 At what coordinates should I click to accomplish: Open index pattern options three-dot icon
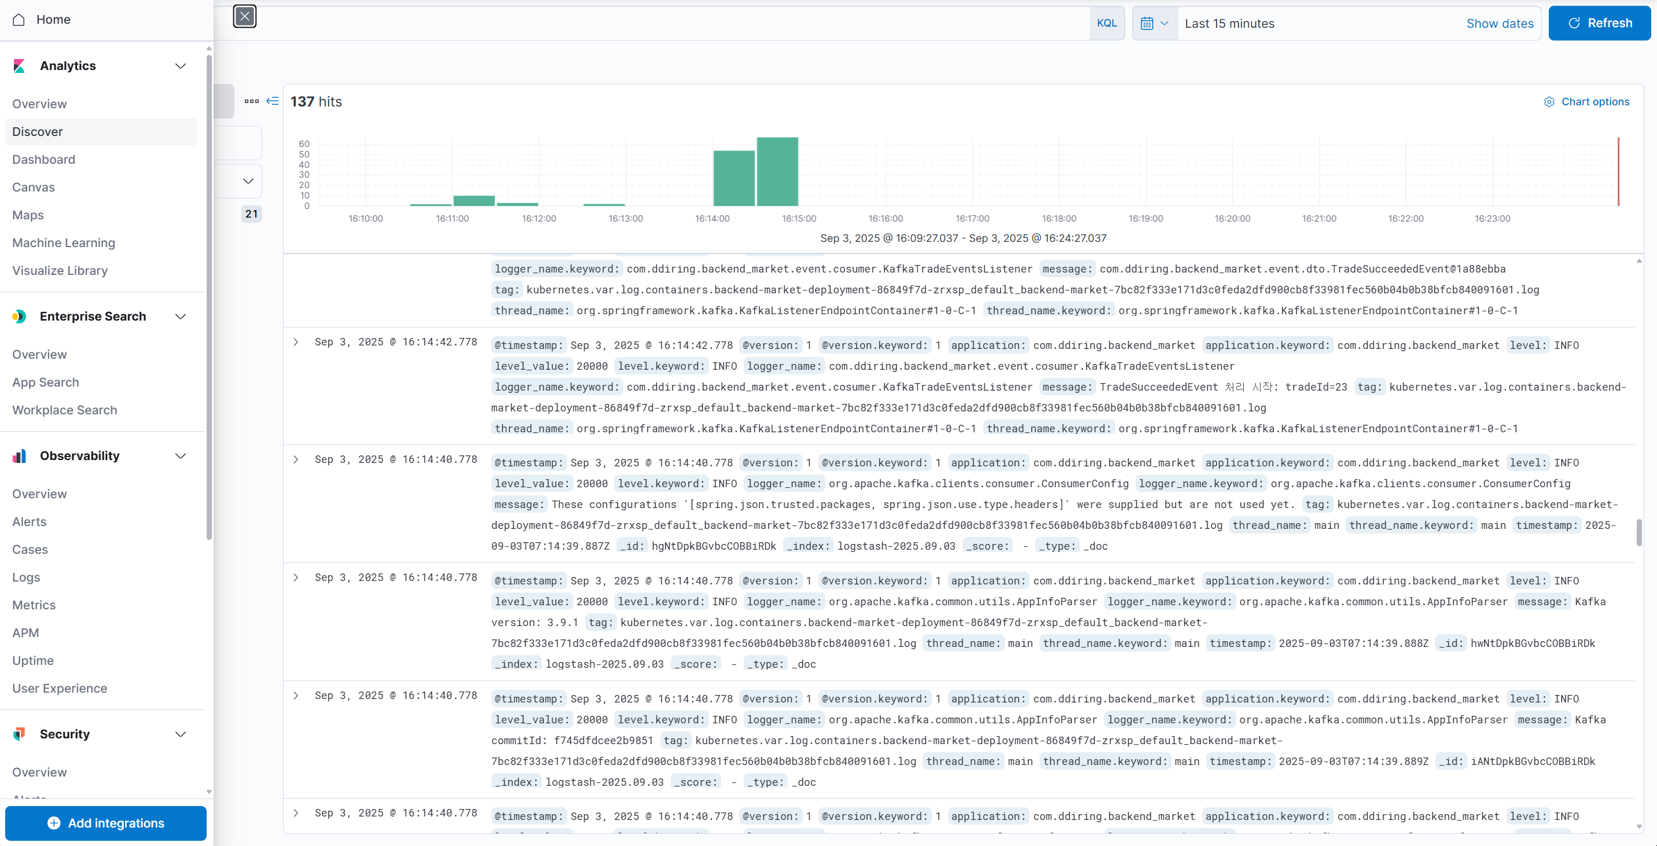(x=252, y=102)
